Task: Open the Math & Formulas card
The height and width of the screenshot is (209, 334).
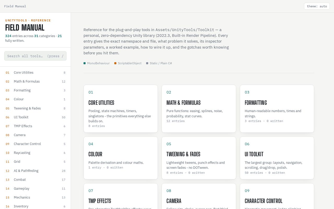Action: tap(199, 109)
